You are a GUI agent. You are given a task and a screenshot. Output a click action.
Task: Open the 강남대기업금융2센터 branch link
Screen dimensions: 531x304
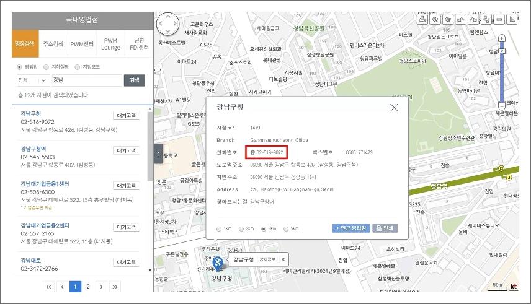[45, 225]
